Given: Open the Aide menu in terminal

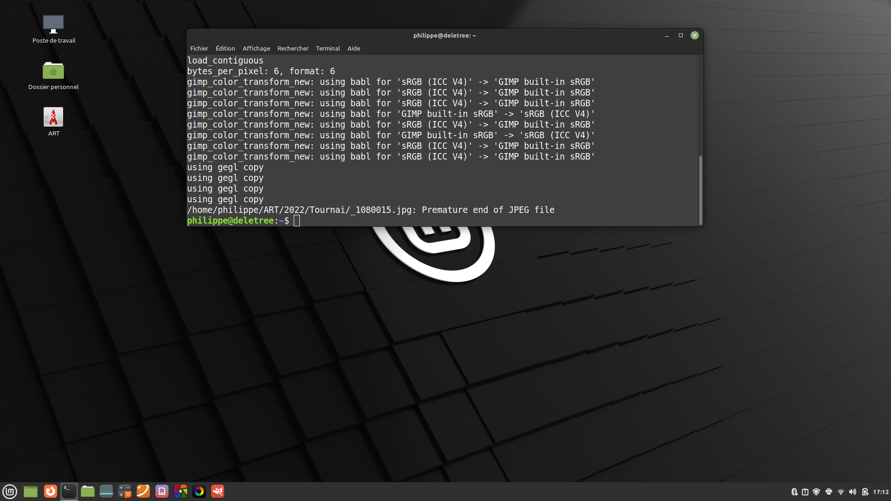Looking at the screenshot, I should (x=354, y=48).
